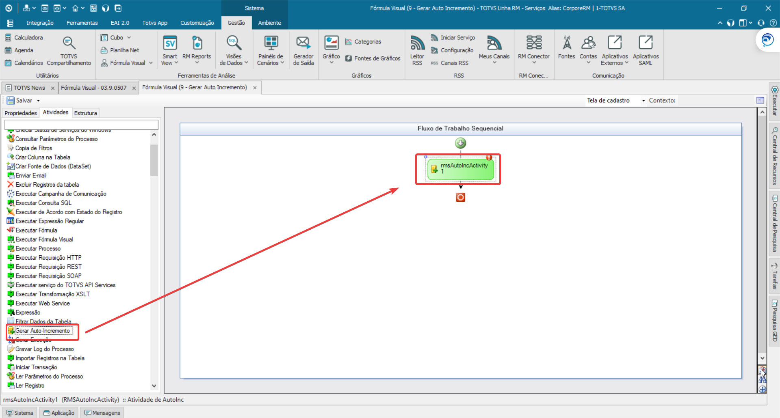
Task: Close the Gerar Auto Incremento tab
Action: (255, 88)
